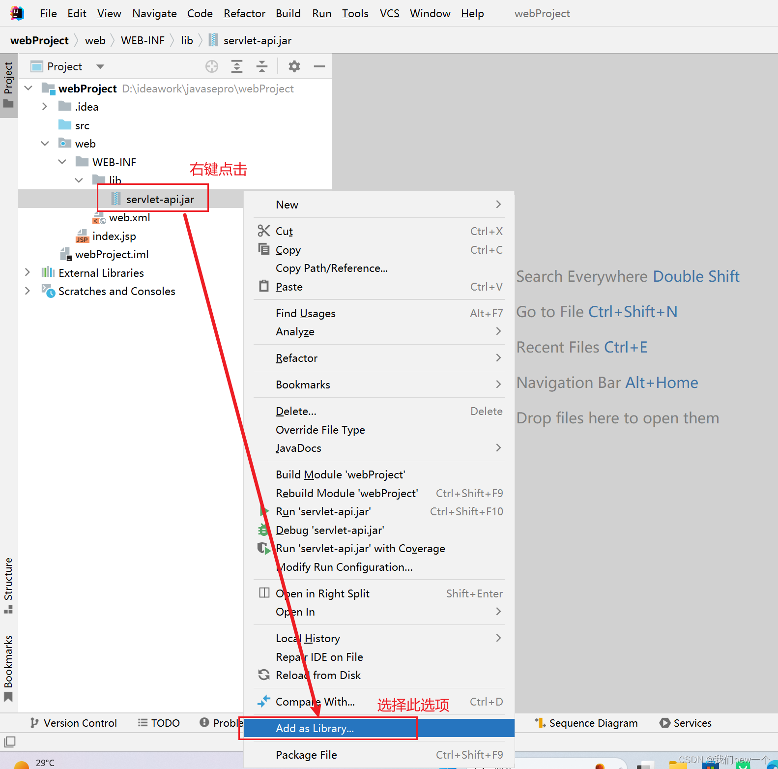The width and height of the screenshot is (778, 769).
Task: Click the Debug bug icon in context menu
Action: [263, 530]
